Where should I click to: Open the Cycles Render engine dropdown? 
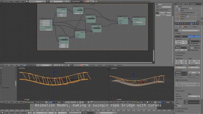click(77, 1)
